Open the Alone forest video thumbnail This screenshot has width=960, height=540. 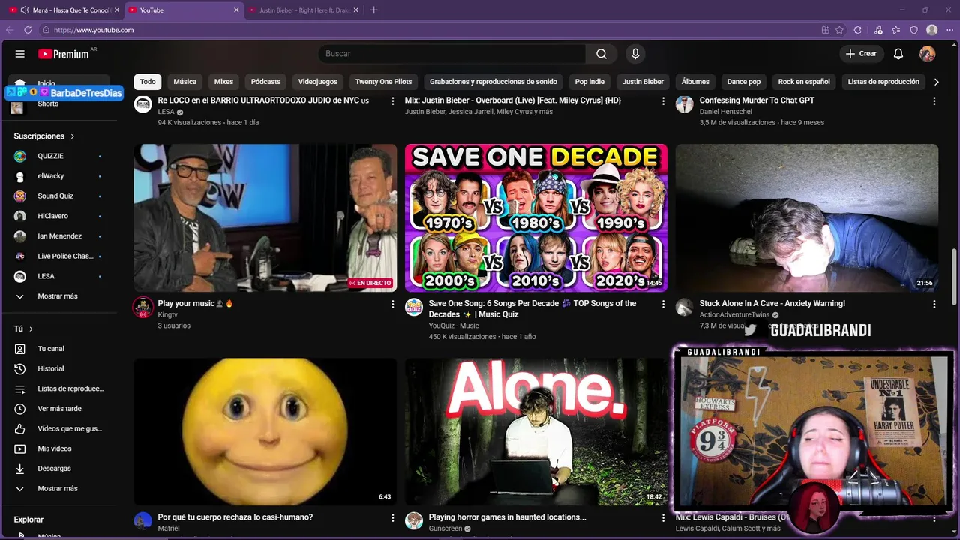pyautogui.click(x=536, y=431)
